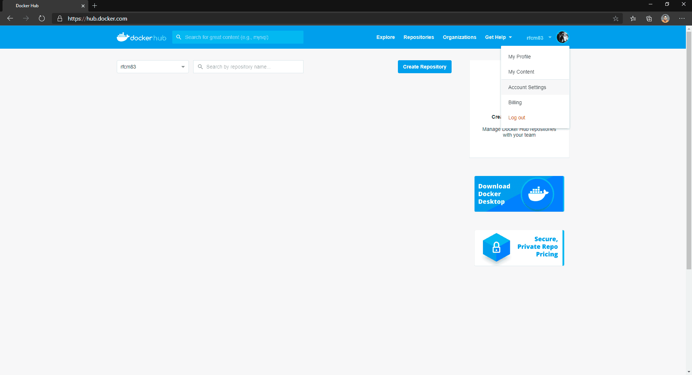Log out using the account menu
The width and height of the screenshot is (692, 375).
(x=535, y=118)
